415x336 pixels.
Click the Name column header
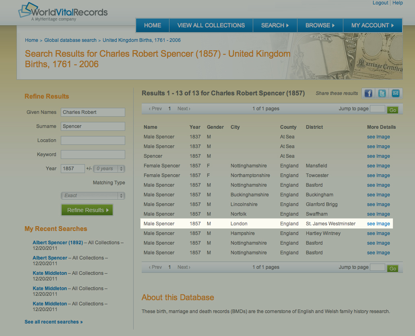click(x=150, y=127)
